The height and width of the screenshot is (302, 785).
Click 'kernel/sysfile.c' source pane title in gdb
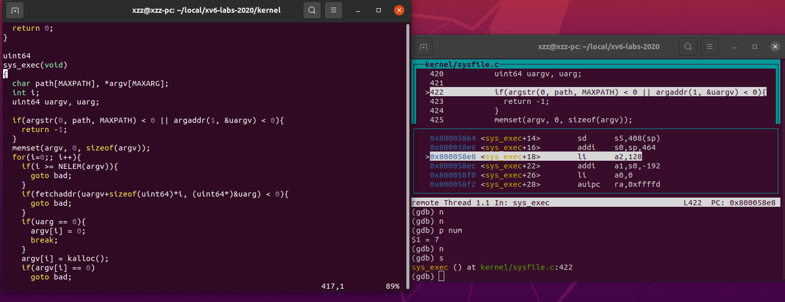point(462,64)
